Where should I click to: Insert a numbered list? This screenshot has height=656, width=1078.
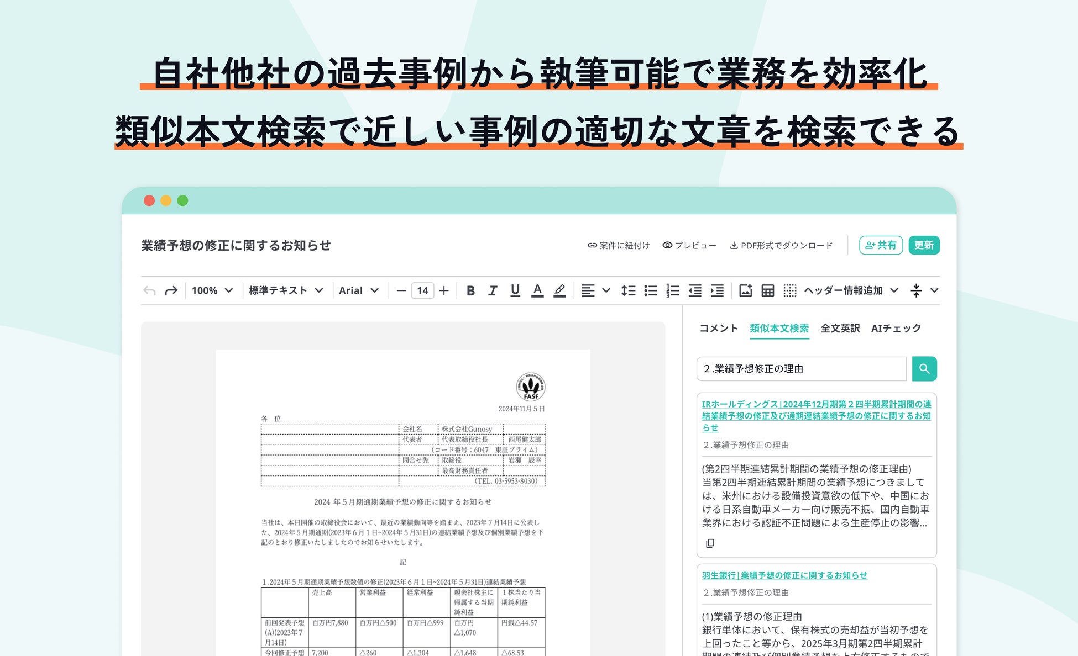pyautogui.click(x=673, y=290)
